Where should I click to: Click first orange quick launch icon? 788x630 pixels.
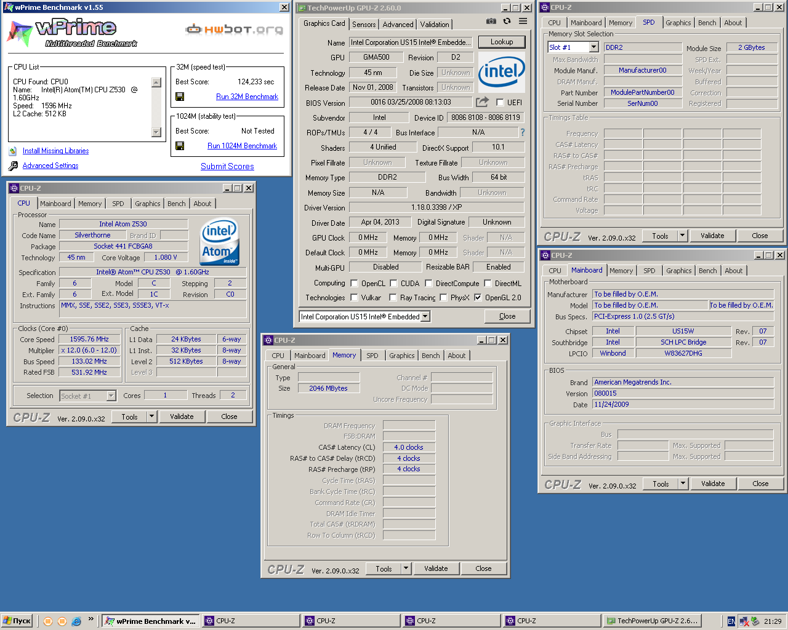pyautogui.click(x=48, y=621)
